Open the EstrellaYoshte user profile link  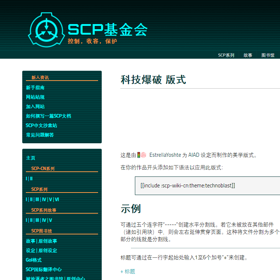(165, 155)
